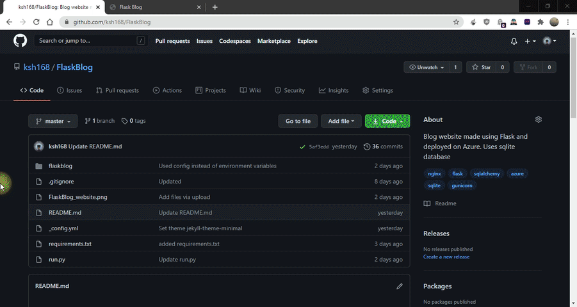Screen dimensions: 577x307
Task: Open Chrome three-dot menu
Action: [x=568, y=22]
